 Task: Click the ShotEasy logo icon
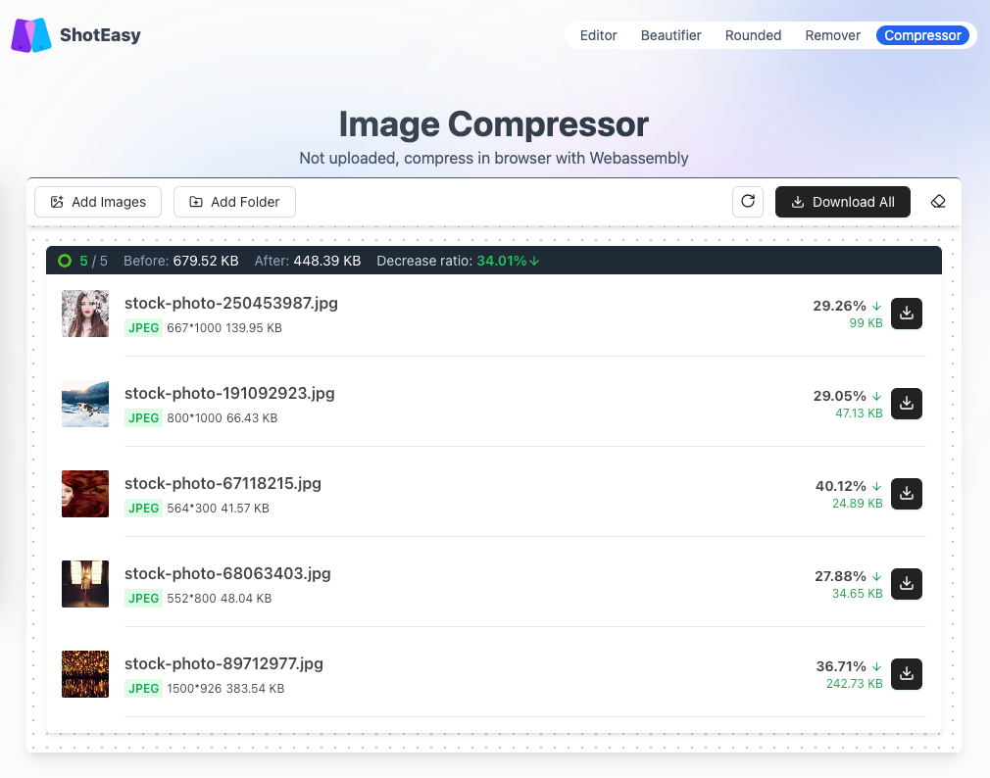pos(30,34)
